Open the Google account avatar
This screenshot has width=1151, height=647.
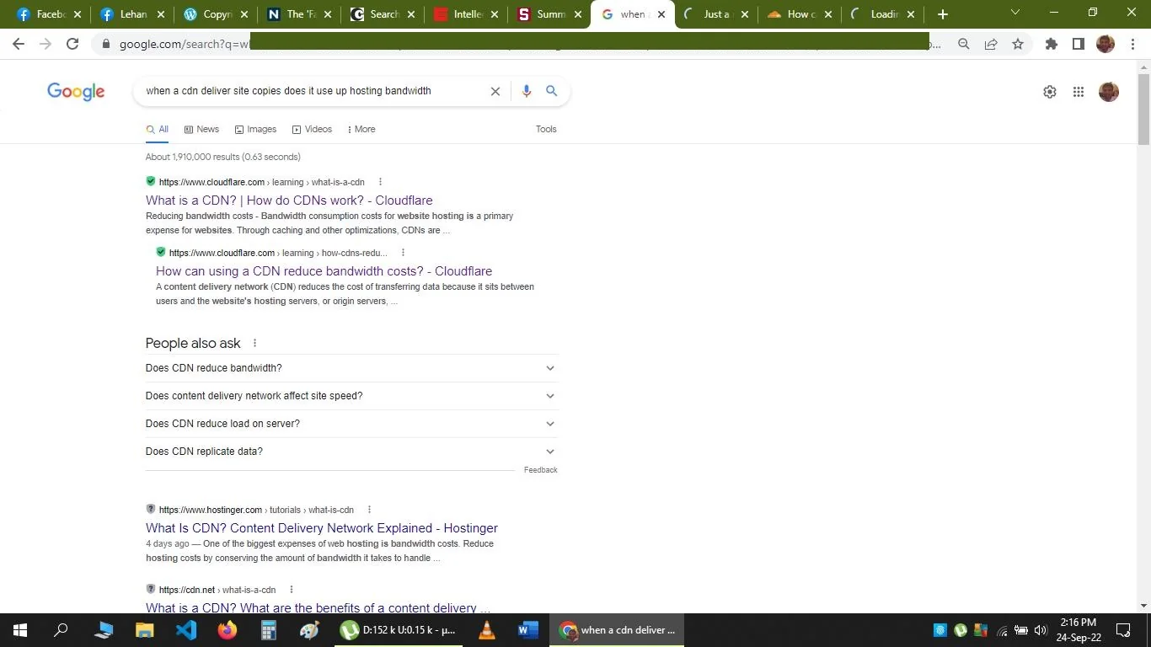(x=1109, y=92)
